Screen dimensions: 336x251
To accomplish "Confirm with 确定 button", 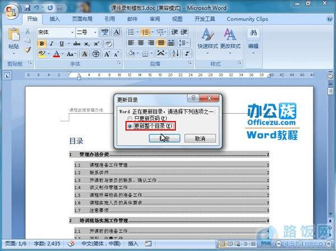I will click(x=164, y=138).
